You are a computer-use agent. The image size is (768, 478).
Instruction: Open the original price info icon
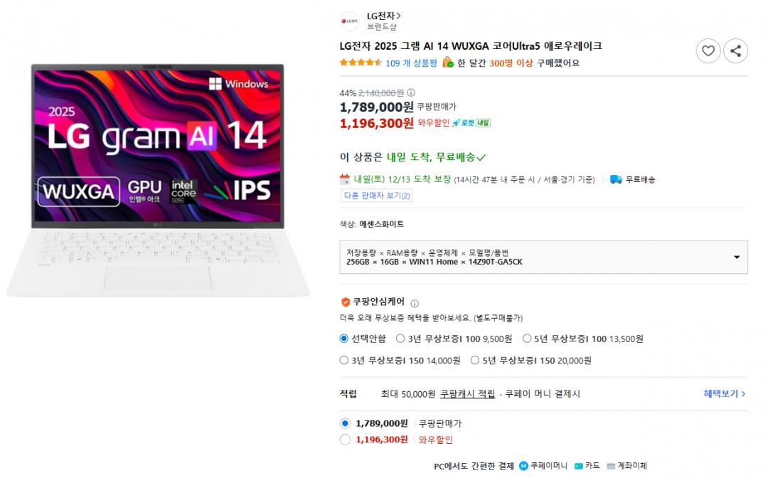pos(411,92)
